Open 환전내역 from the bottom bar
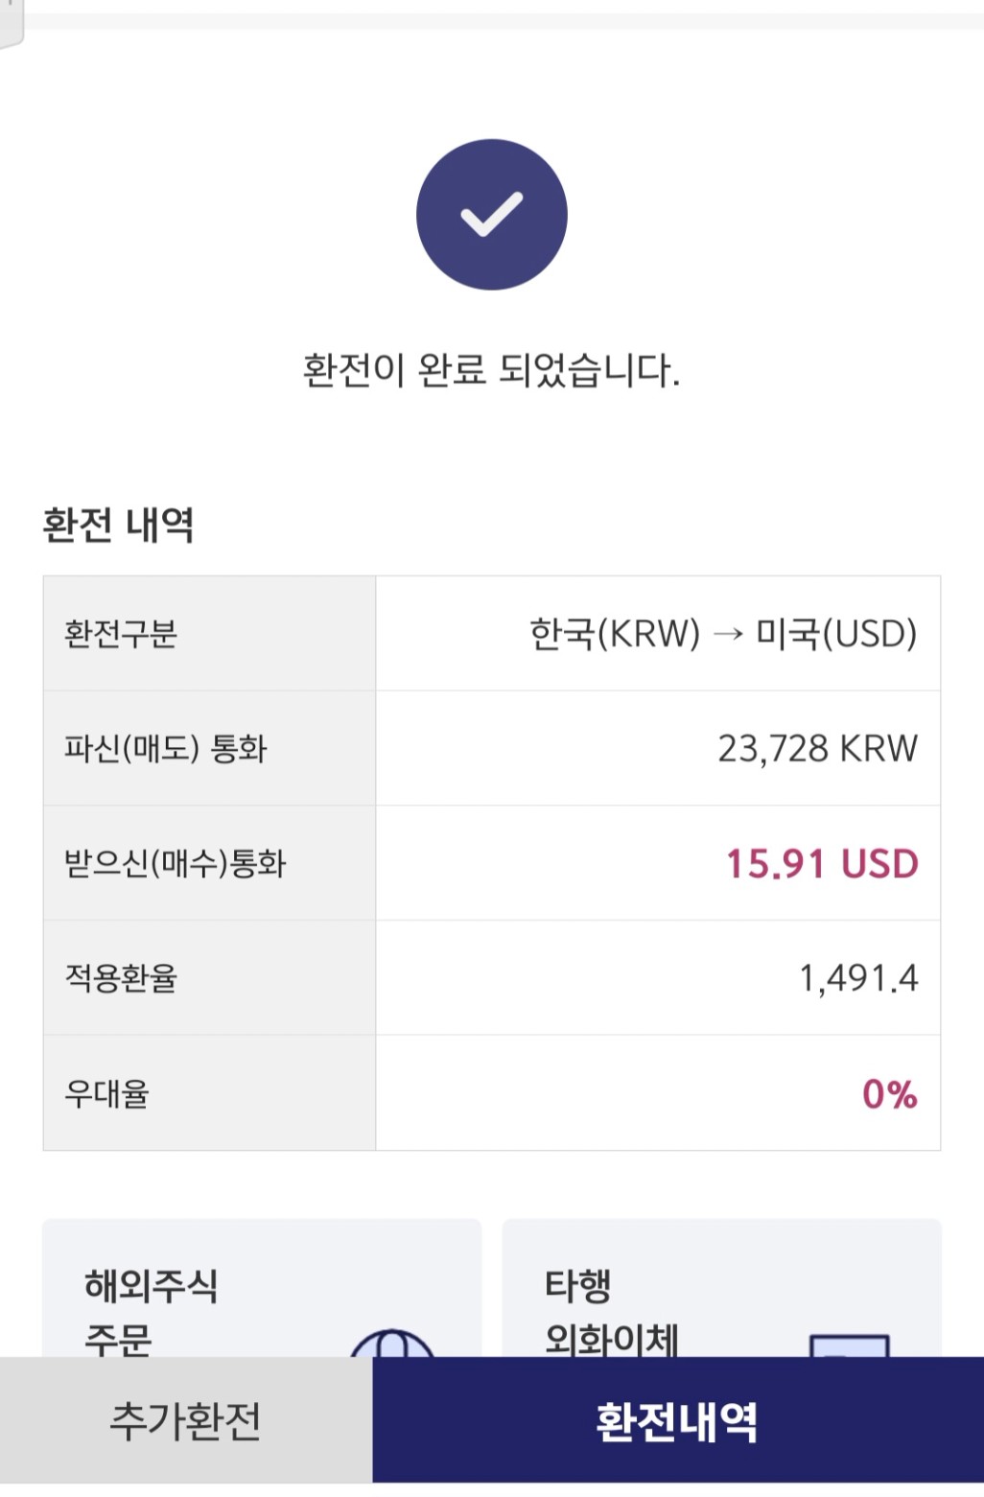 tap(677, 1421)
